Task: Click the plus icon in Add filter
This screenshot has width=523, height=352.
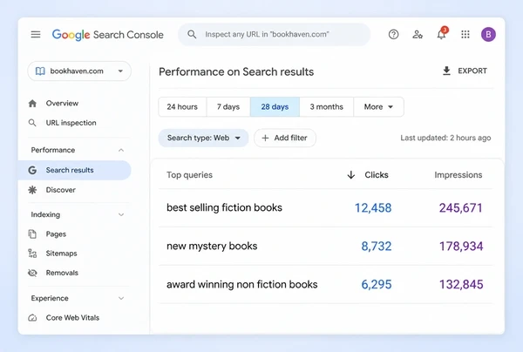Action: [x=265, y=138]
